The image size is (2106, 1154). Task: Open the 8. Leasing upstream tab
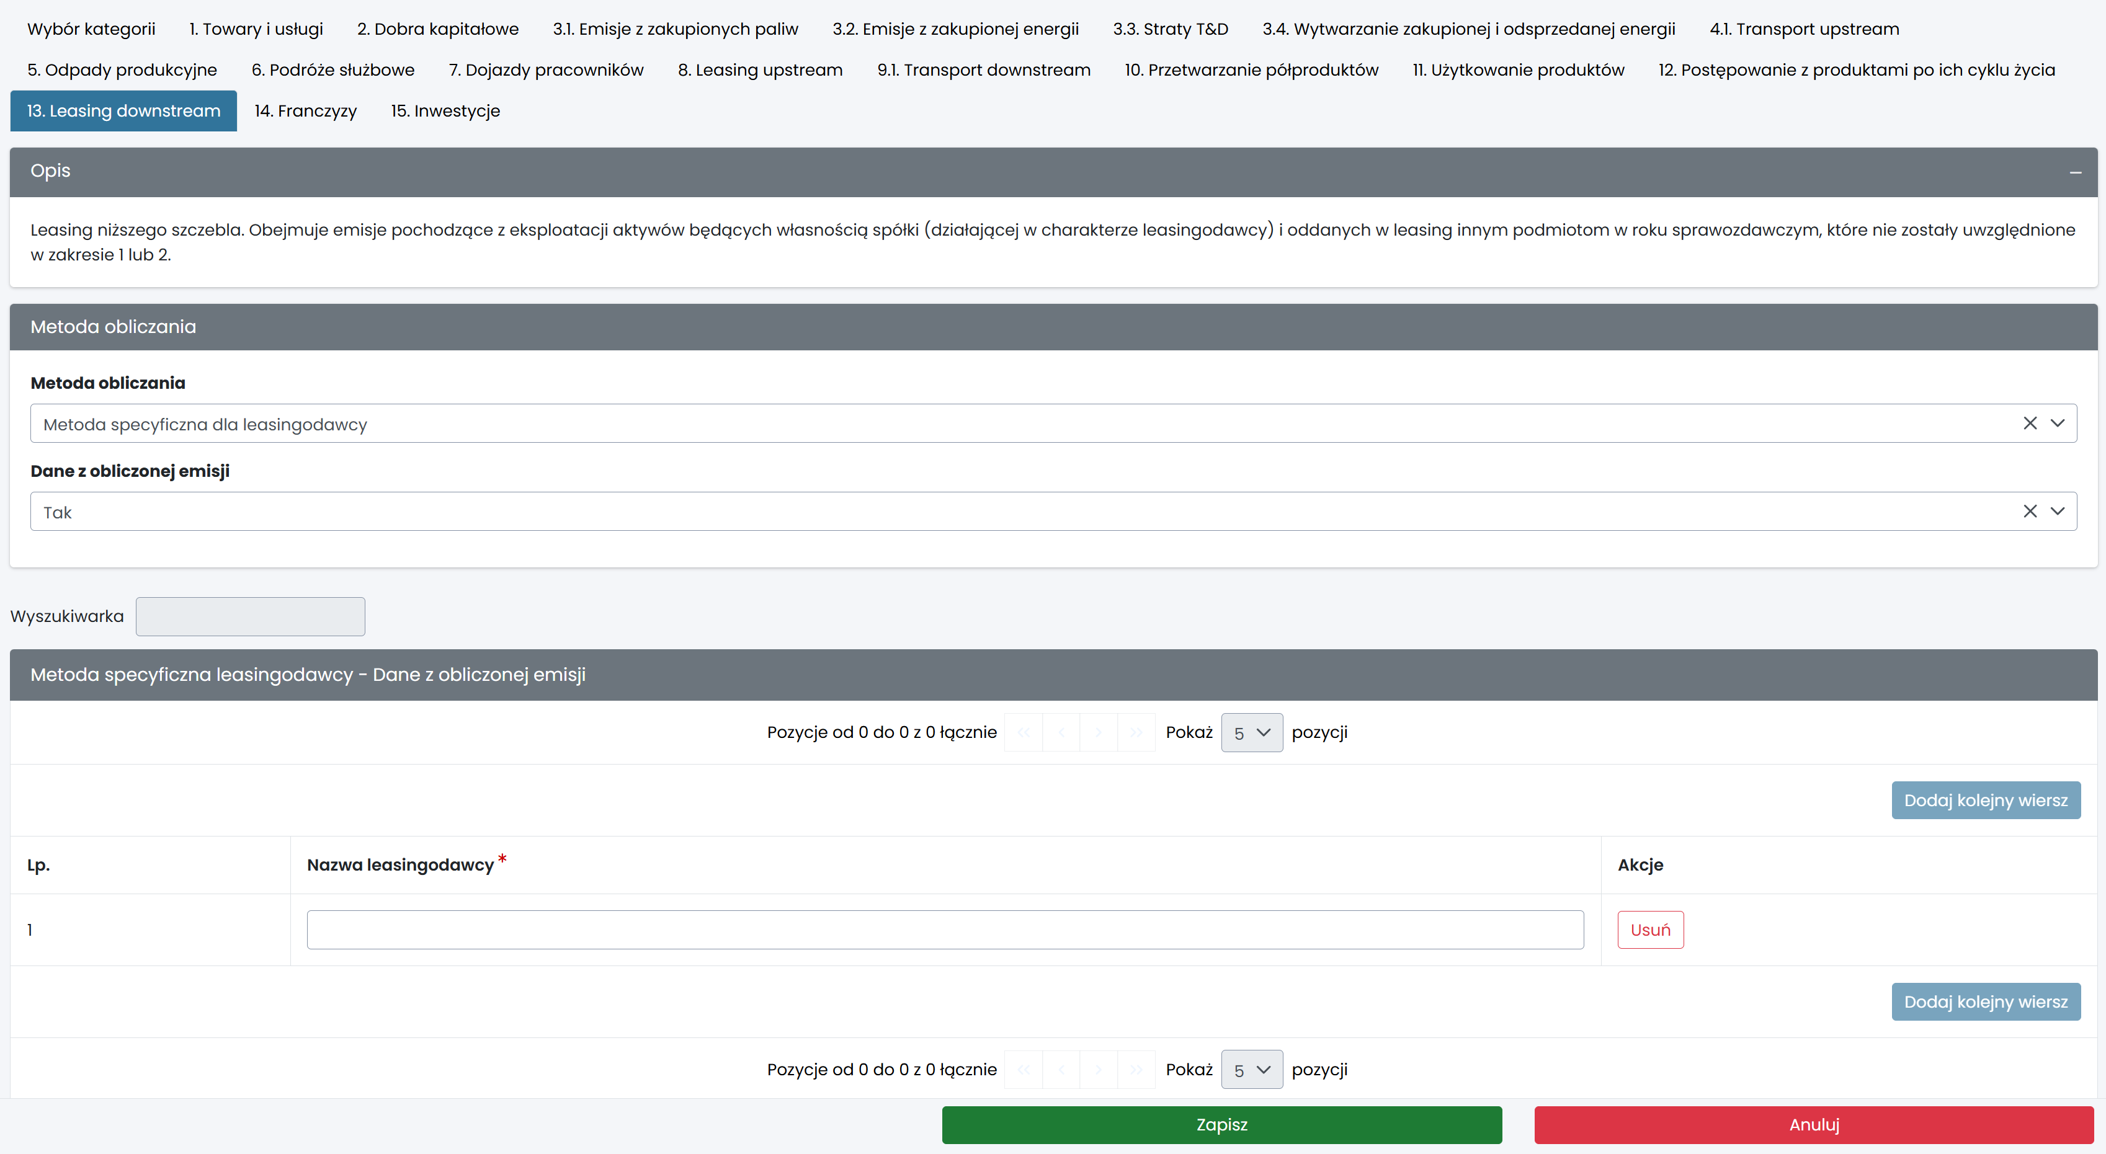759,70
